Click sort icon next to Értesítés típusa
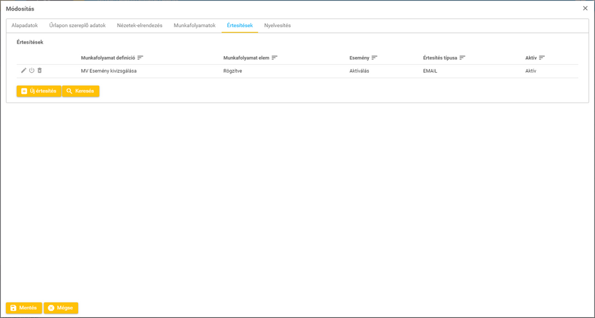Image resolution: width=595 pixels, height=318 pixels. (463, 58)
